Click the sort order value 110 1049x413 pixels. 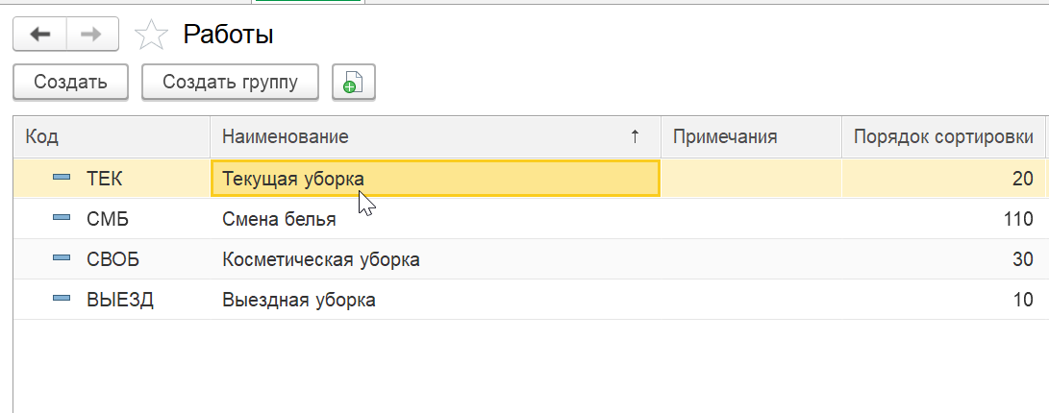pyautogui.click(x=1017, y=219)
